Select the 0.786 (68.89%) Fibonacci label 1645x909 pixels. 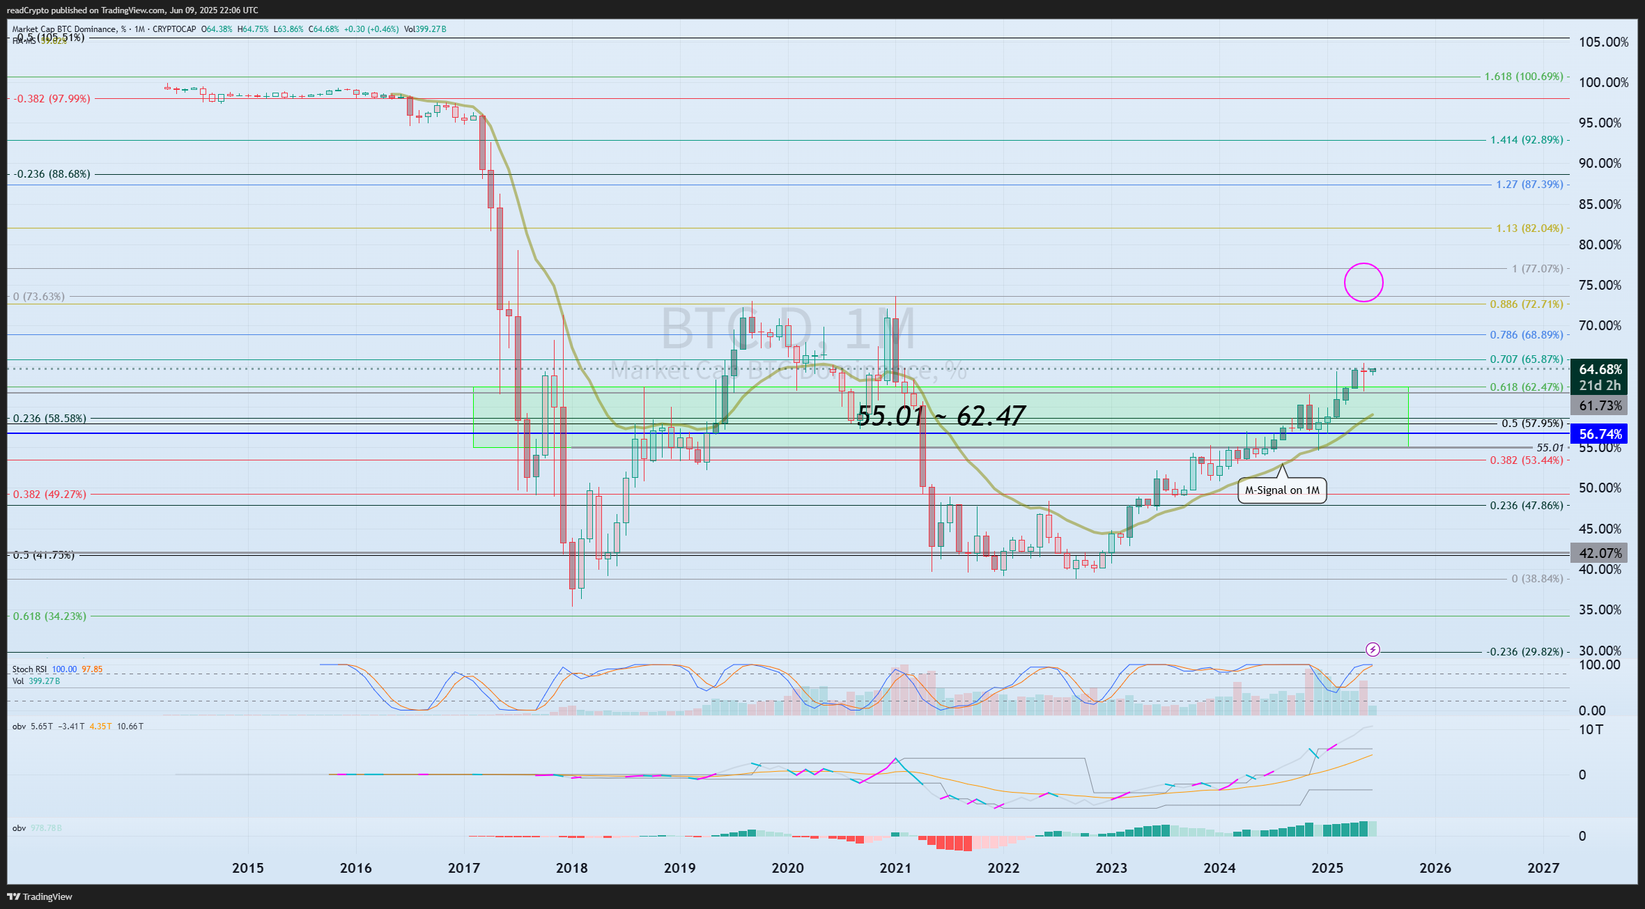click(1527, 335)
